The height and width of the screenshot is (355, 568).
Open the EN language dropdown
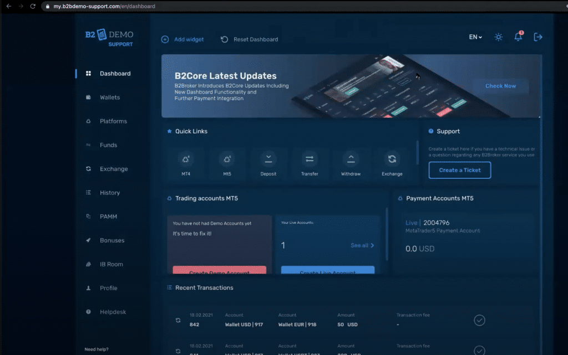[475, 37]
